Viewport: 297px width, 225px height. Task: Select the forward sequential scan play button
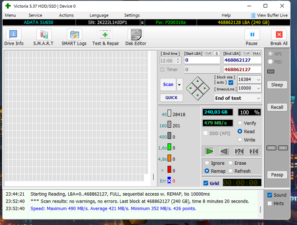coord(209,151)
